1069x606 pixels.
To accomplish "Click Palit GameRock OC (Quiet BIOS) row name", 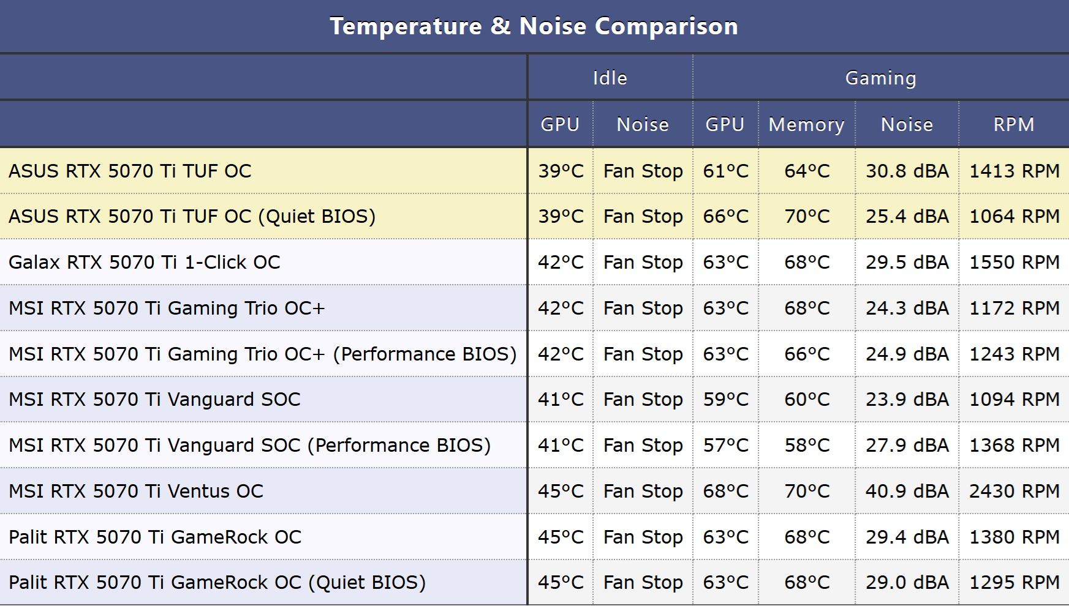I will tap(217, 583).
